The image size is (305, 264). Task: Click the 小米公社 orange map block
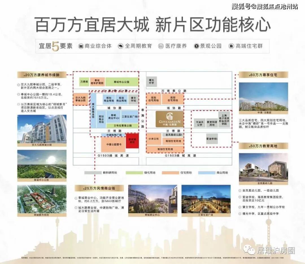154,139
